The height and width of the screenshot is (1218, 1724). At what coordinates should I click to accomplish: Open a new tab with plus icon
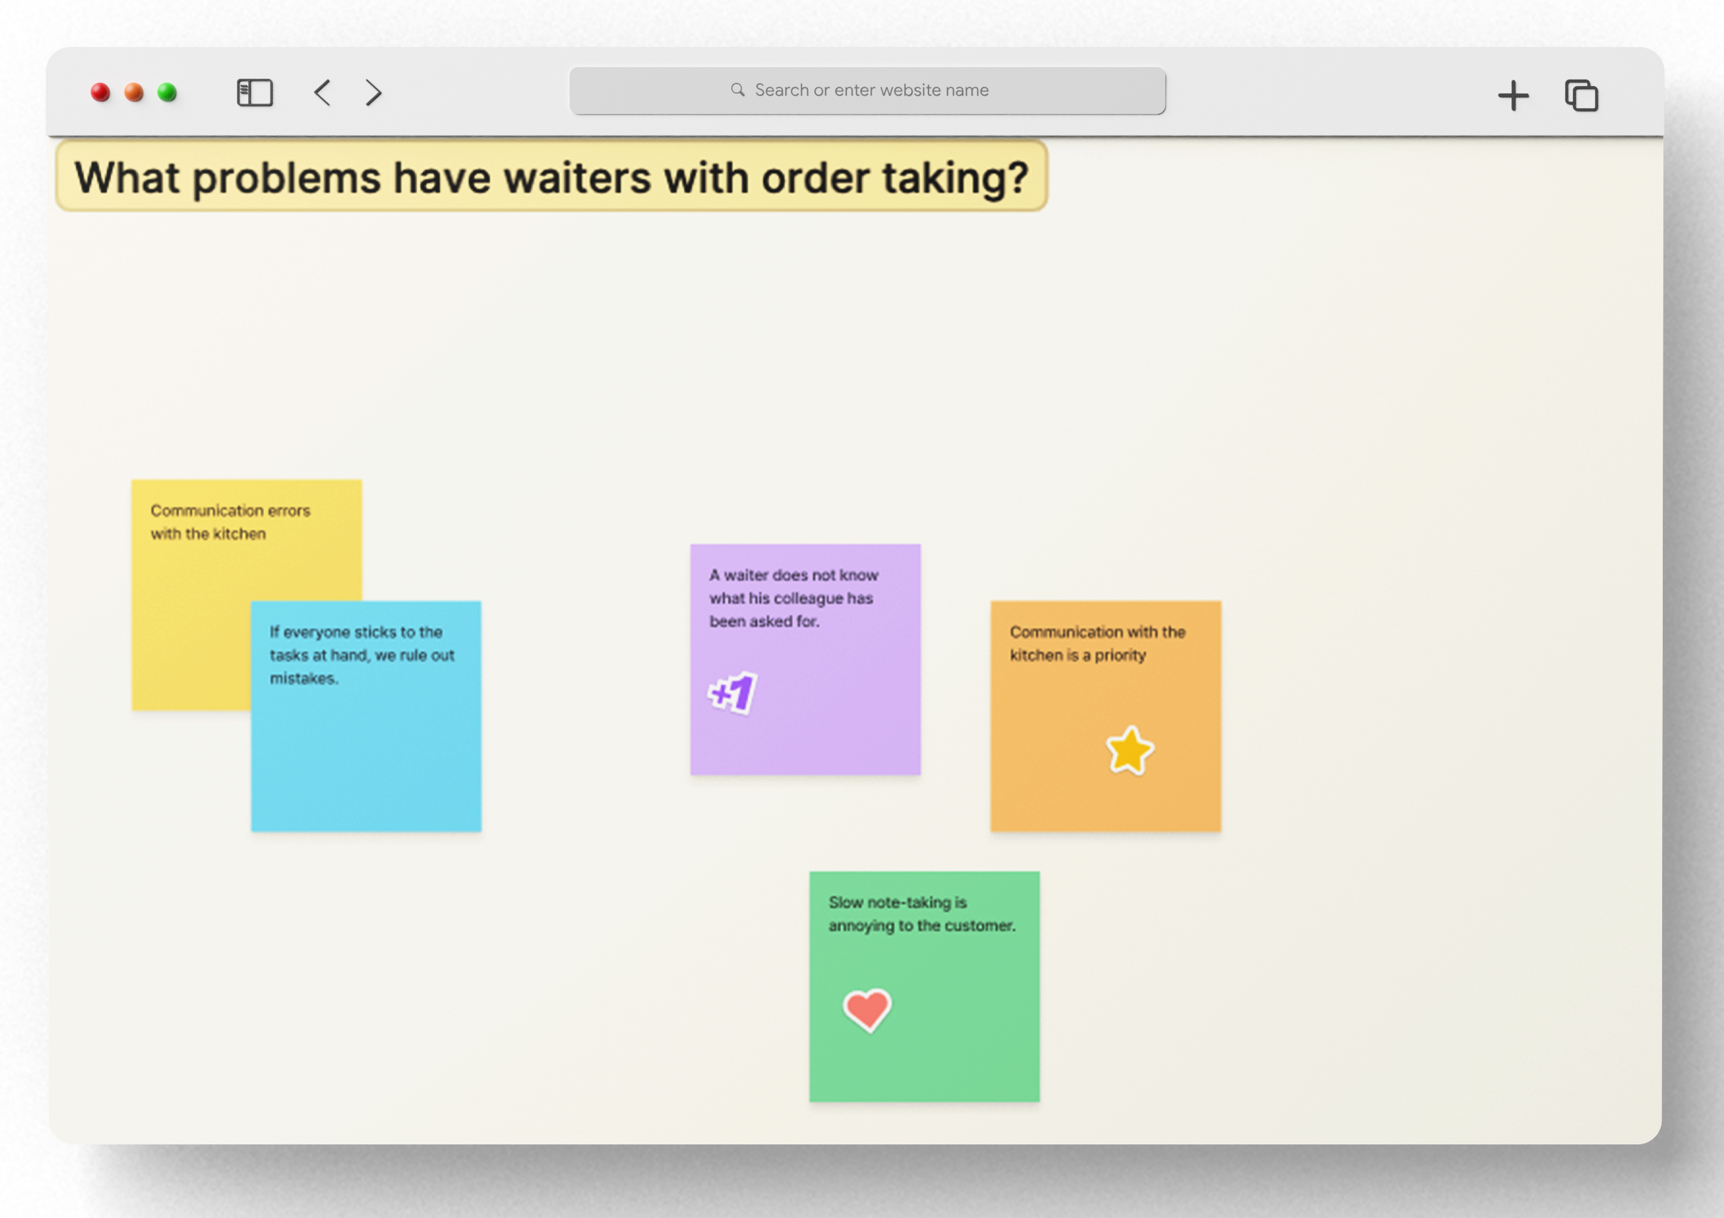pos(1513,95)
